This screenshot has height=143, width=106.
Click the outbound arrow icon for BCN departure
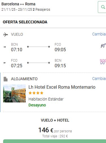coord(5,47)
